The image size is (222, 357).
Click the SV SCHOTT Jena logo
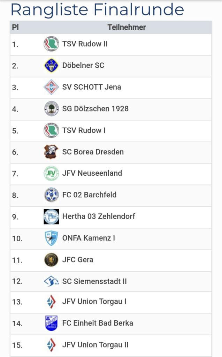pyautogui.click(x=51, y=87)
